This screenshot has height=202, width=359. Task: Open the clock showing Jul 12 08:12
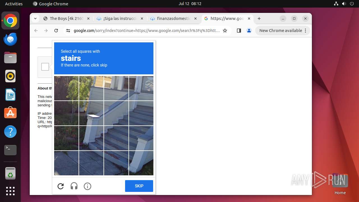190,4
